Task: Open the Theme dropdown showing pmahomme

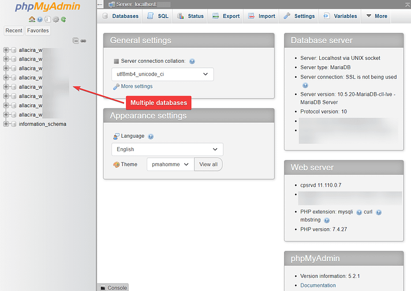Action: point(170,164)
